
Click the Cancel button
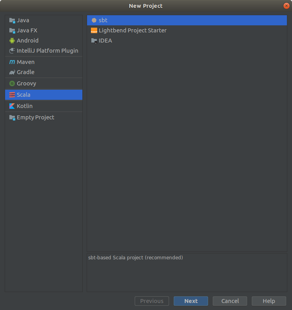230,301
